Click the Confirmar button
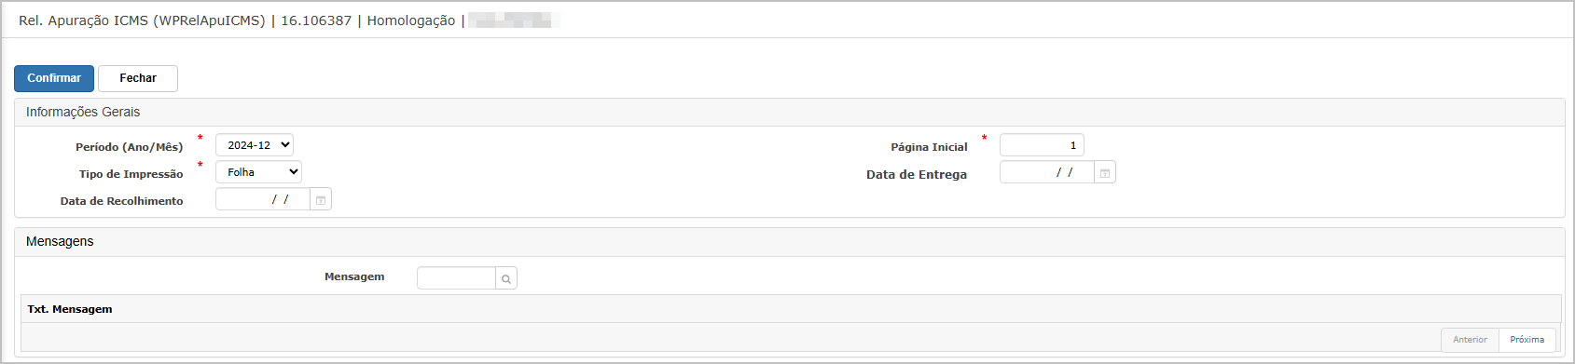 pyautogui.click(x=54, y=78)
